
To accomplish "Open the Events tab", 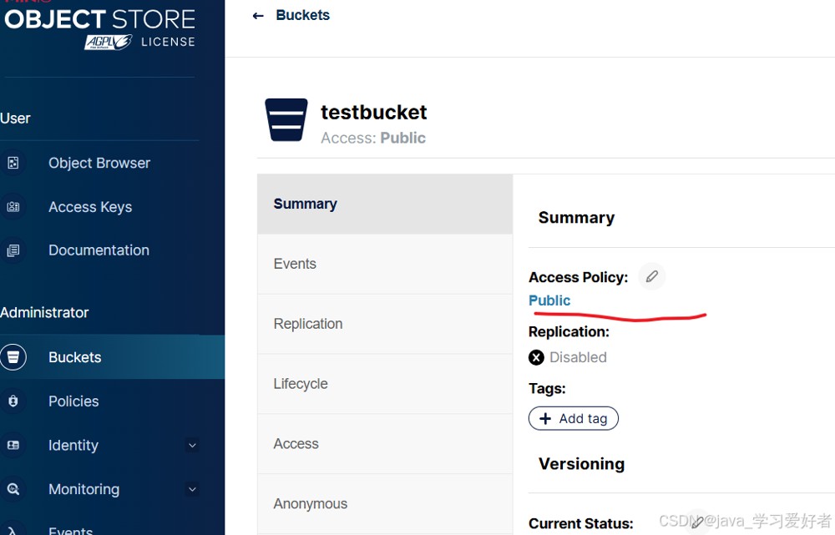I will (x=385, y=264).
